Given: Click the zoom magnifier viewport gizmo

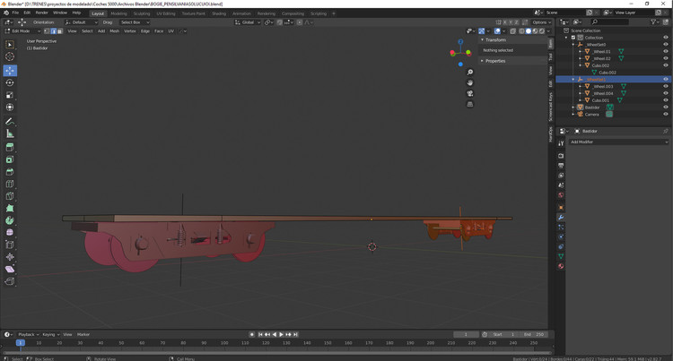Looking at the screenshot, I should [470, 72].
